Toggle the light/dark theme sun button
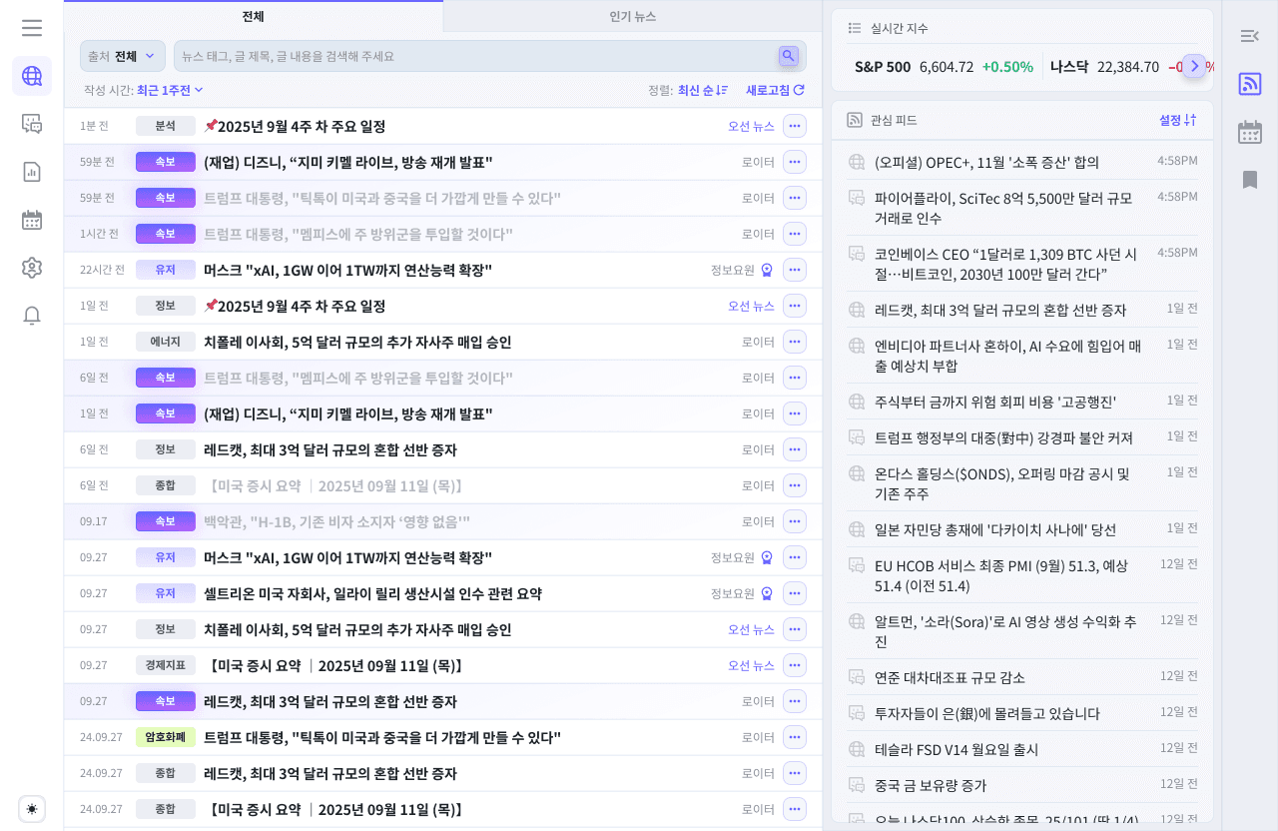 pos(32,809)
